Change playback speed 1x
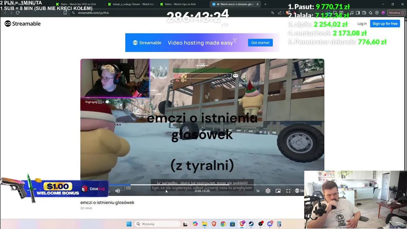 tap(258, 191)
